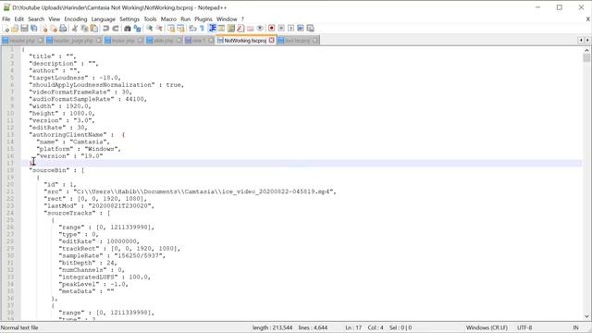Open the Settings menu
The image size is (592, 333).
129,18
